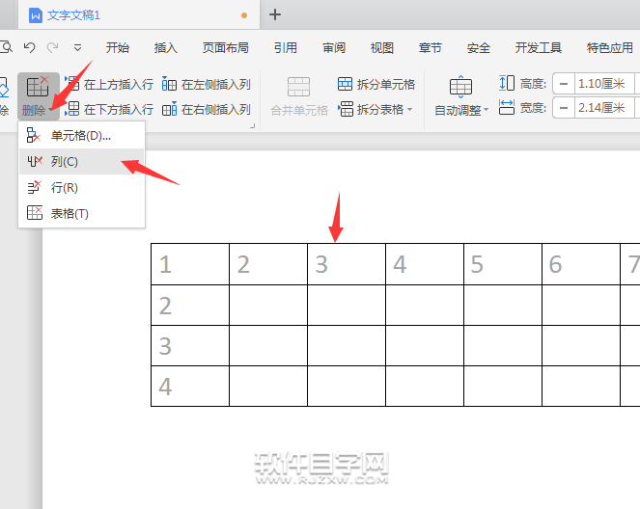Click the print preview magnifier icon
Screen dimensions: 640x509
coord(6,47)
